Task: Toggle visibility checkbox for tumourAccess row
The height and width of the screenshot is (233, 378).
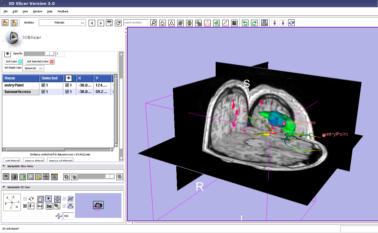Action: click(x=67, y=92)
